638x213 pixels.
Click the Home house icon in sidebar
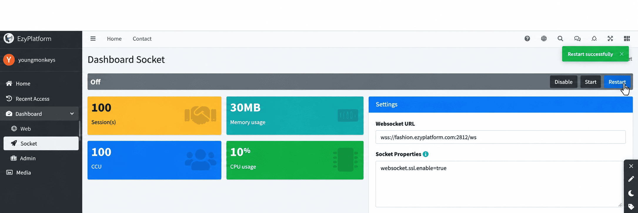(9, 83)
